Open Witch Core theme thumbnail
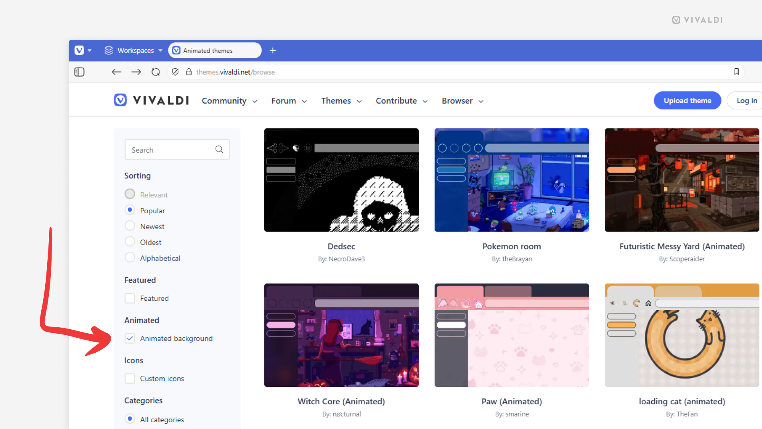 341,335
